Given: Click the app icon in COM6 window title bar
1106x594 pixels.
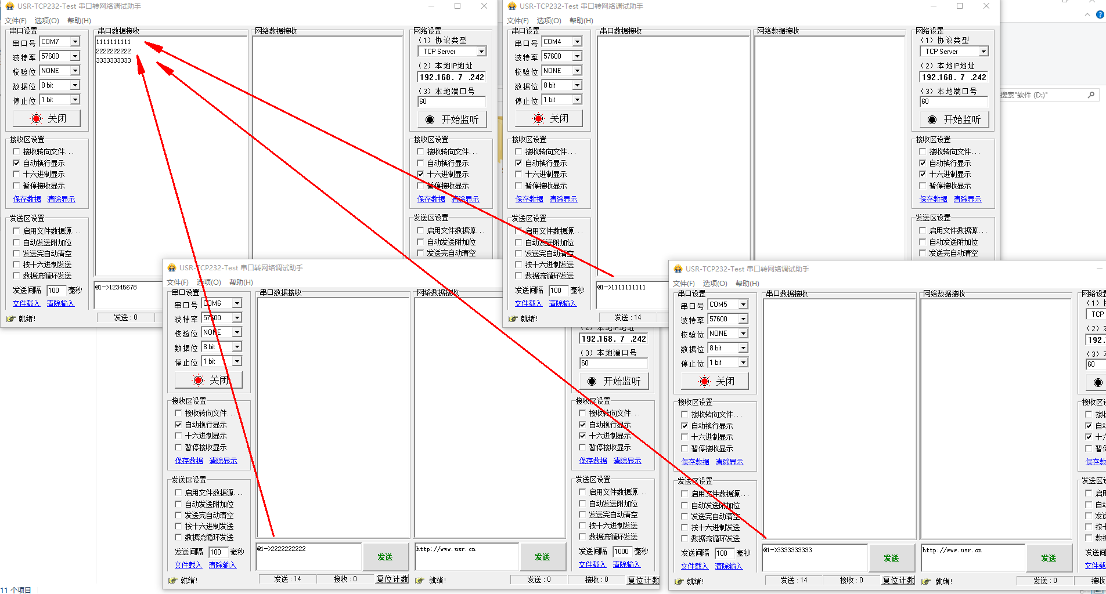Looking at the screenshot, I should 172,268.
